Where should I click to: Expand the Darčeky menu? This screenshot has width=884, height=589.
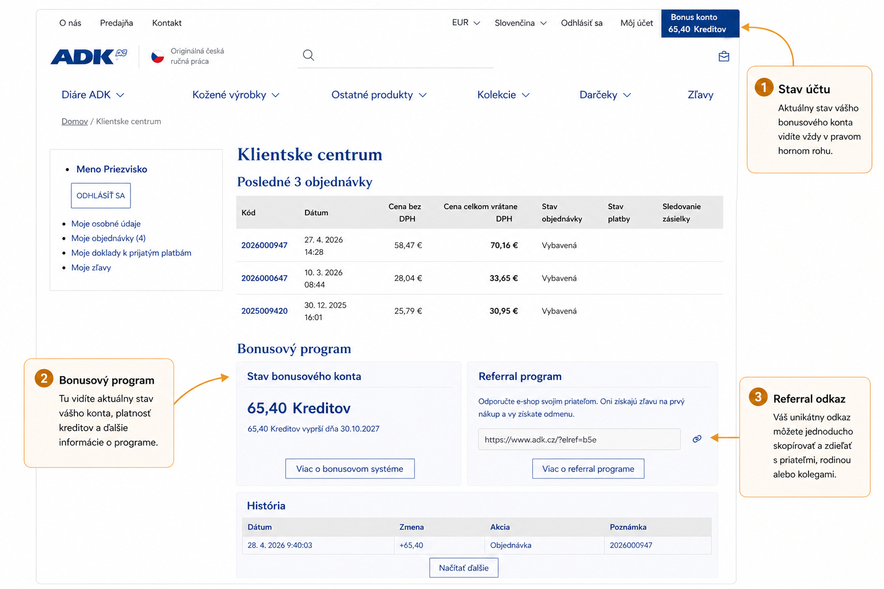point(605,95)
